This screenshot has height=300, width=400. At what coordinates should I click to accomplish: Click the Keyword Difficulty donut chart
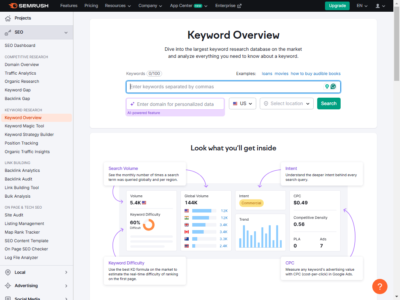tap(149, 225)
